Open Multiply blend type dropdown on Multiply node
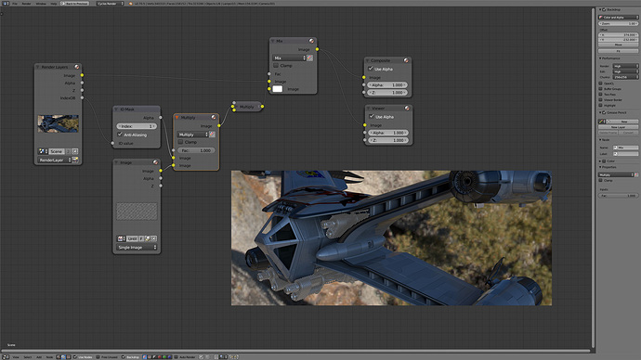The image size is (641, 360). point(192,135)
